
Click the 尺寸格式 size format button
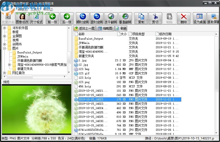pyautogui.click(x=36, y=18)
